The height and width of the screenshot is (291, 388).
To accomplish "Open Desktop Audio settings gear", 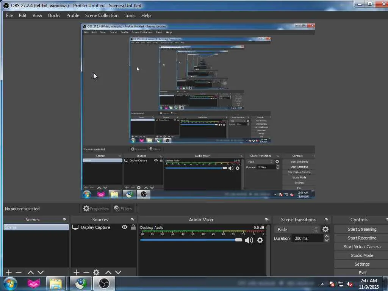I will [260, 240].
